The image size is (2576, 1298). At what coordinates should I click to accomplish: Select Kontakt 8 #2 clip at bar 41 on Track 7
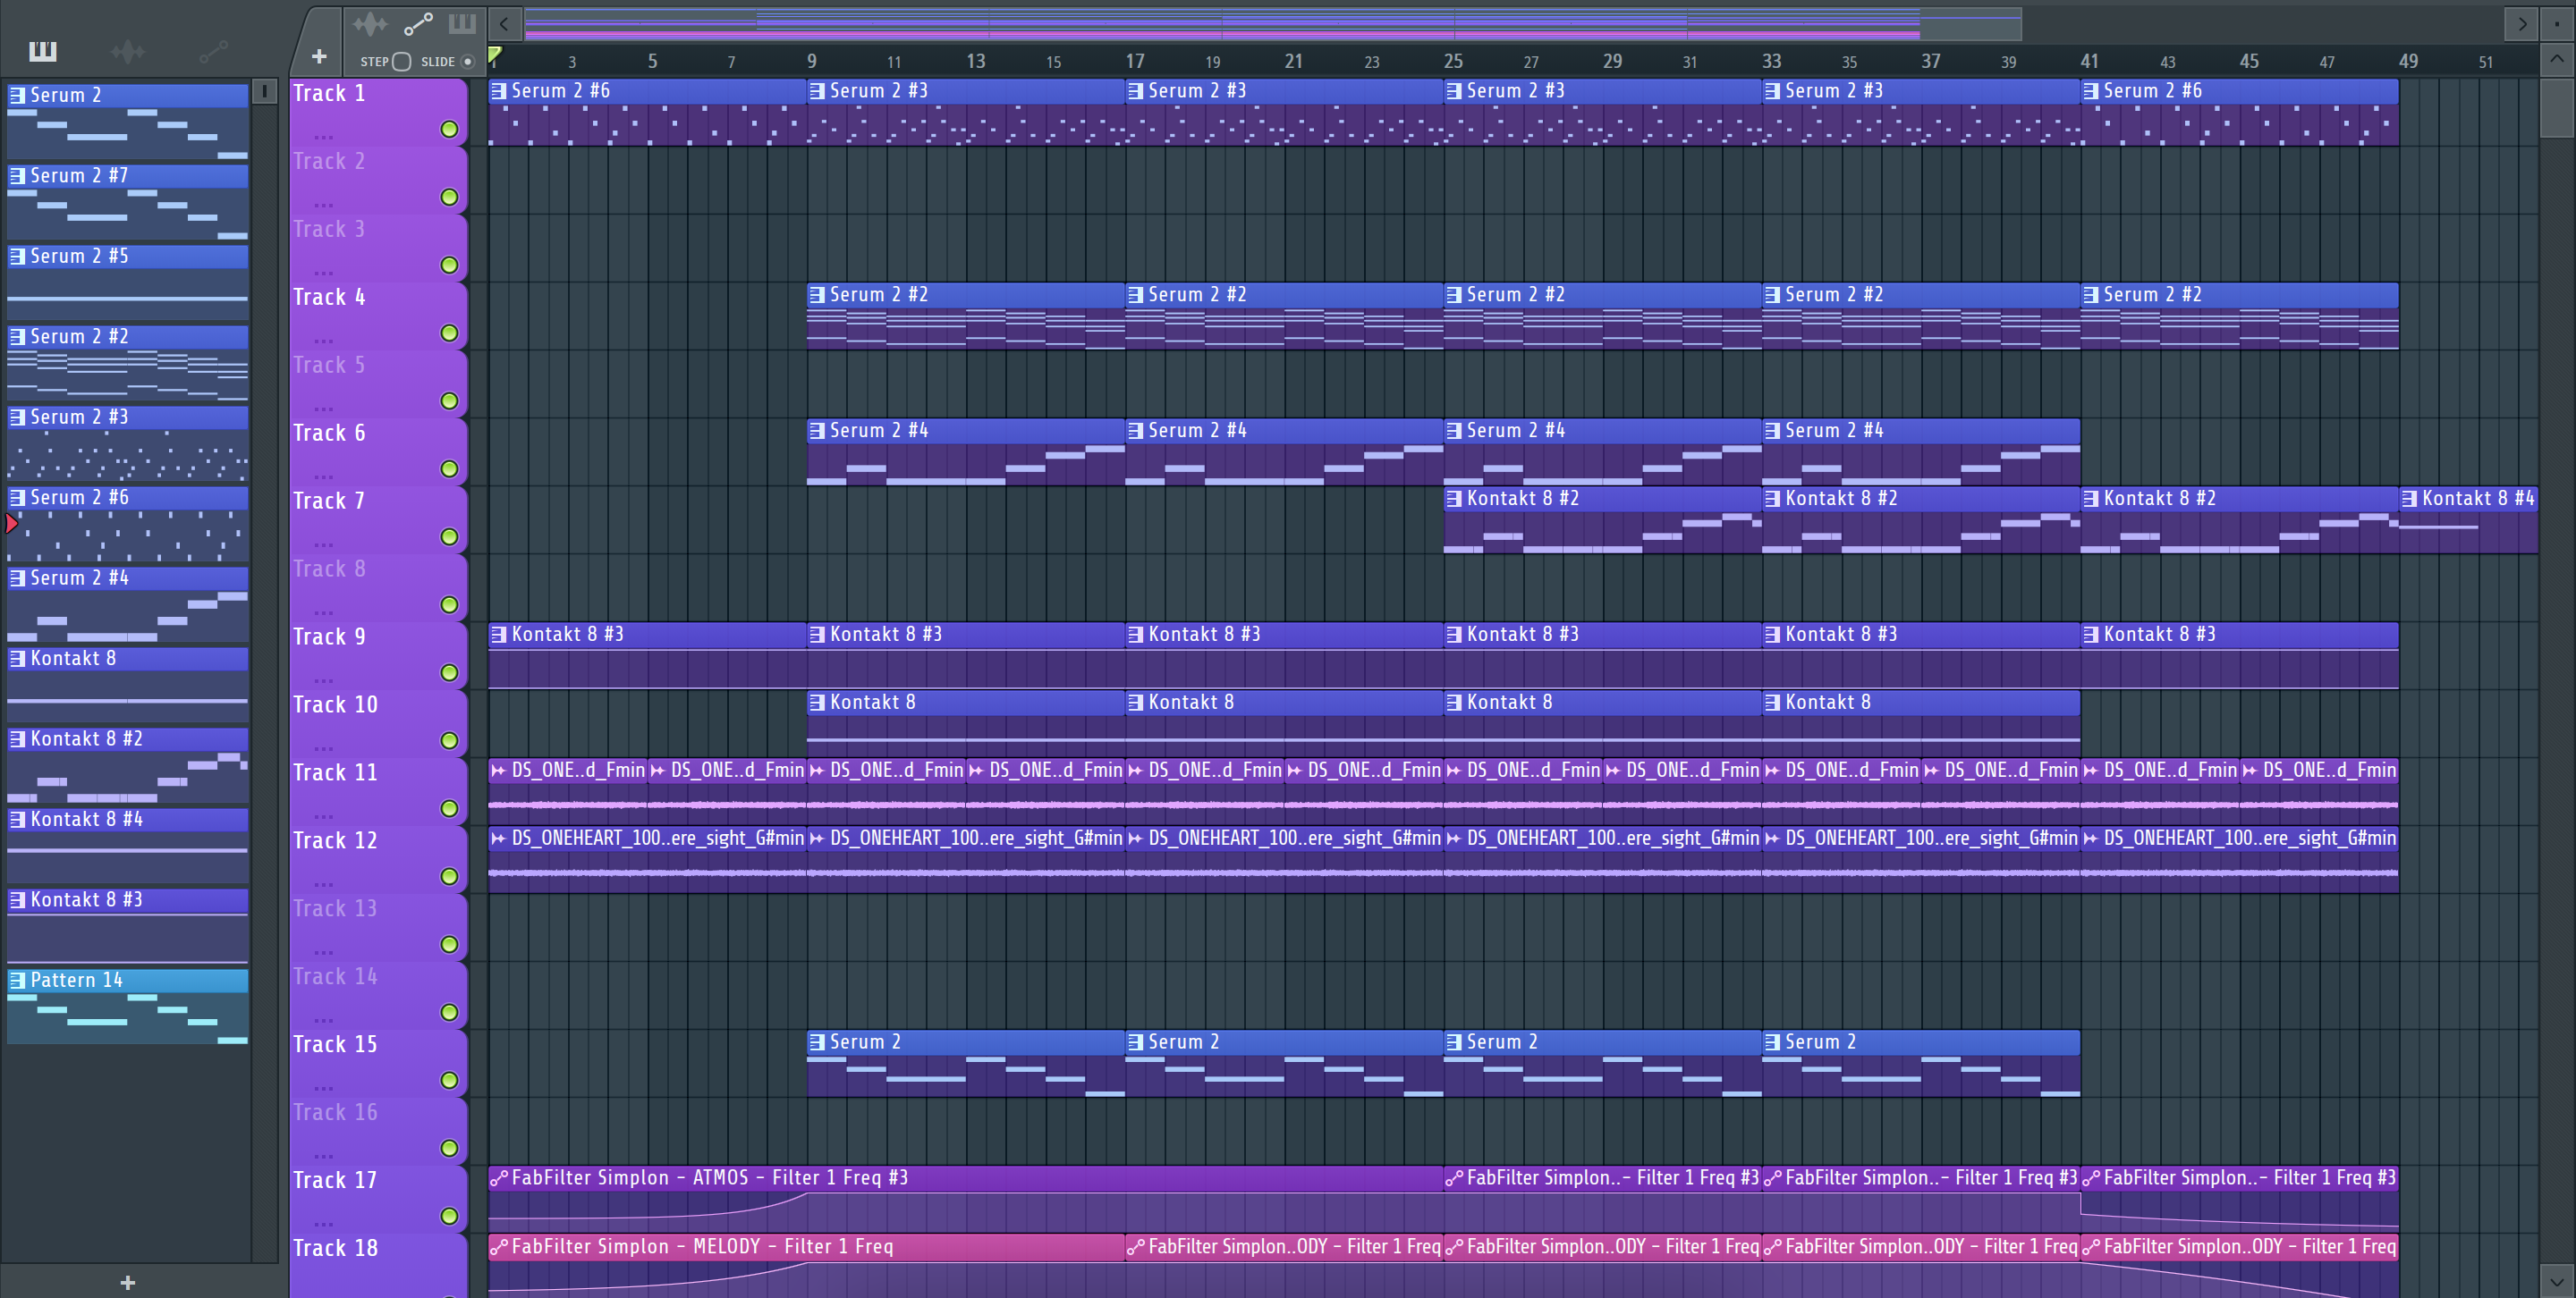tap(2240, 520)
